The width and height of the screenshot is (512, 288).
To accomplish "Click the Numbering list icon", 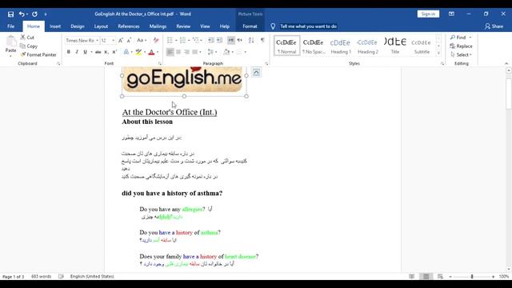I will click(183, 40).
